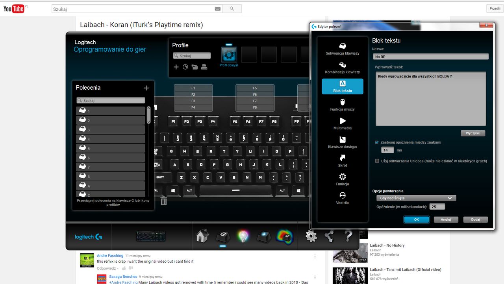
Task: Like the Andre Fasching comment
Action: point(124,269)
